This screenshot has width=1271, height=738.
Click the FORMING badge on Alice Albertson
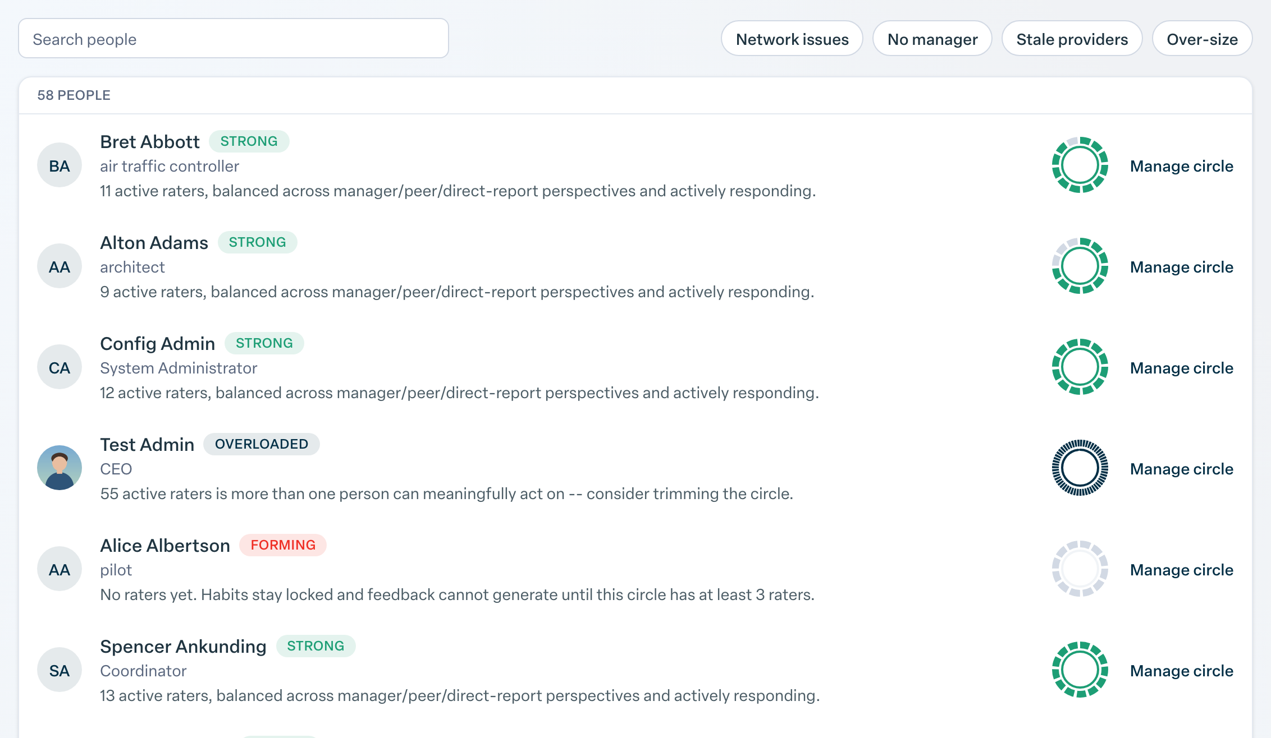283,545
